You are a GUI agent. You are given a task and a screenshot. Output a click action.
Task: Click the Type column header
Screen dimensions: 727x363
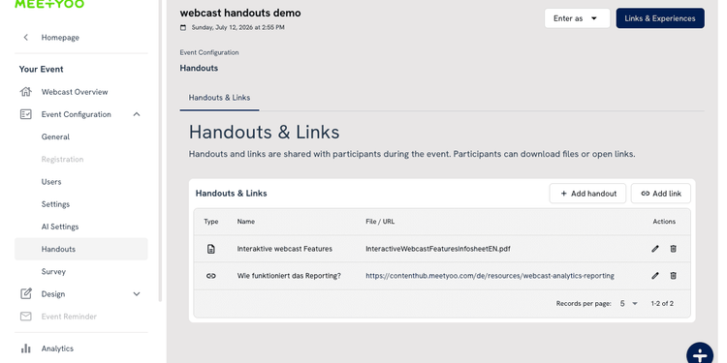point(211,222)
